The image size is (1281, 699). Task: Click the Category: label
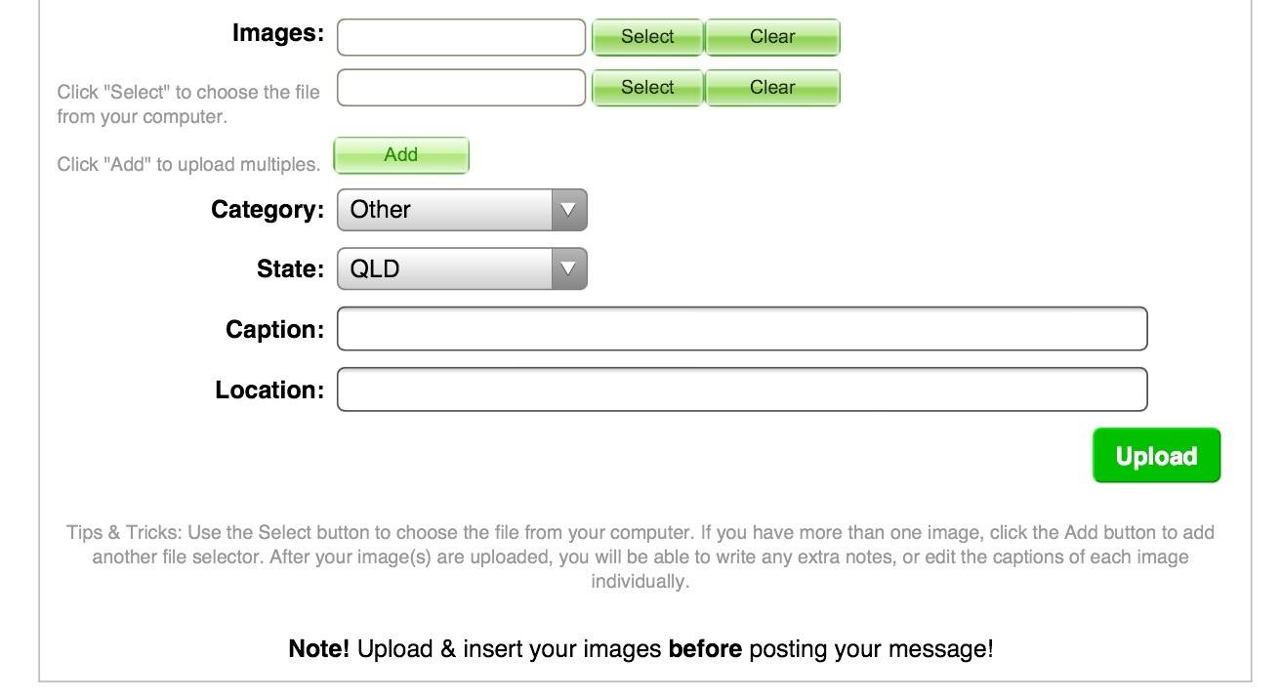coord(268,210)
